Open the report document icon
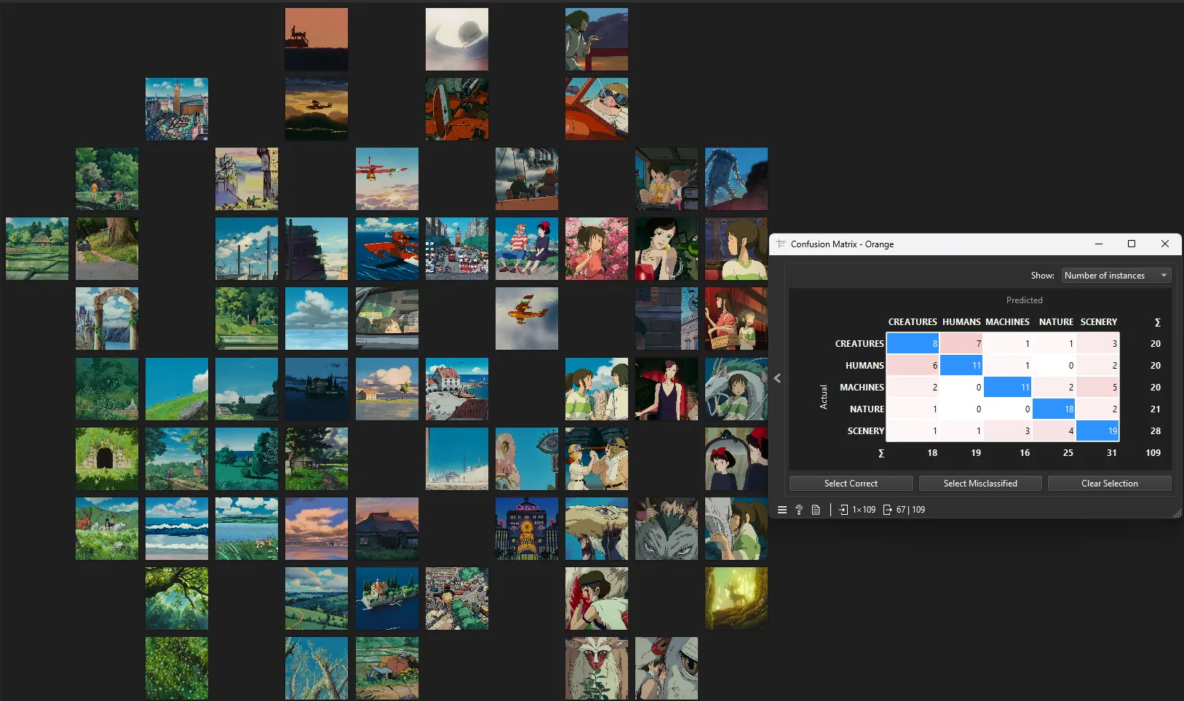Screen dimensions: 1184x701 [x=816, y=510]
